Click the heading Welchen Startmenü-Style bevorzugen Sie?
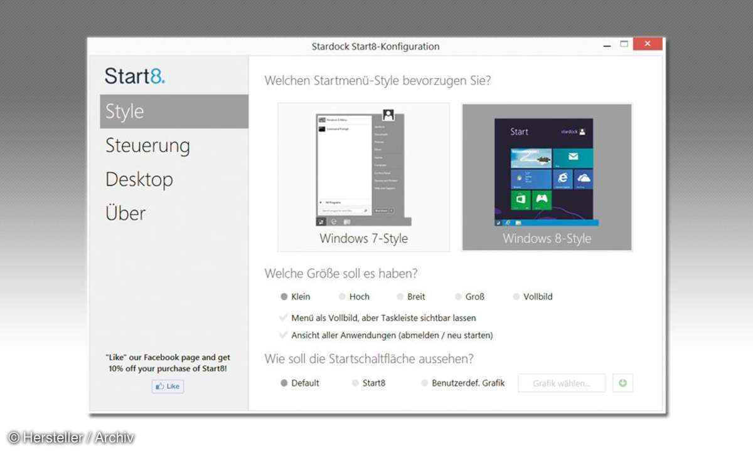 (x=378, y=81)
